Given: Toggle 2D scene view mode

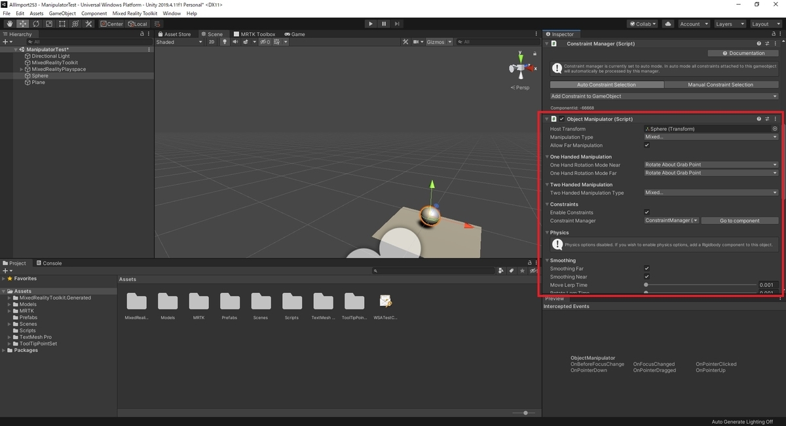Looking at the screenshot, I should (212, 42).
